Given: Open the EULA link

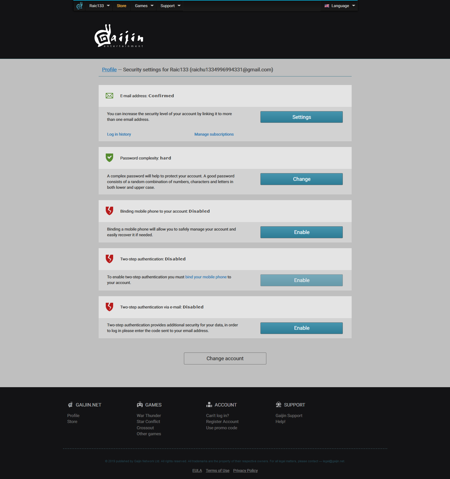Looking at the screenshot, I should 197,470.
